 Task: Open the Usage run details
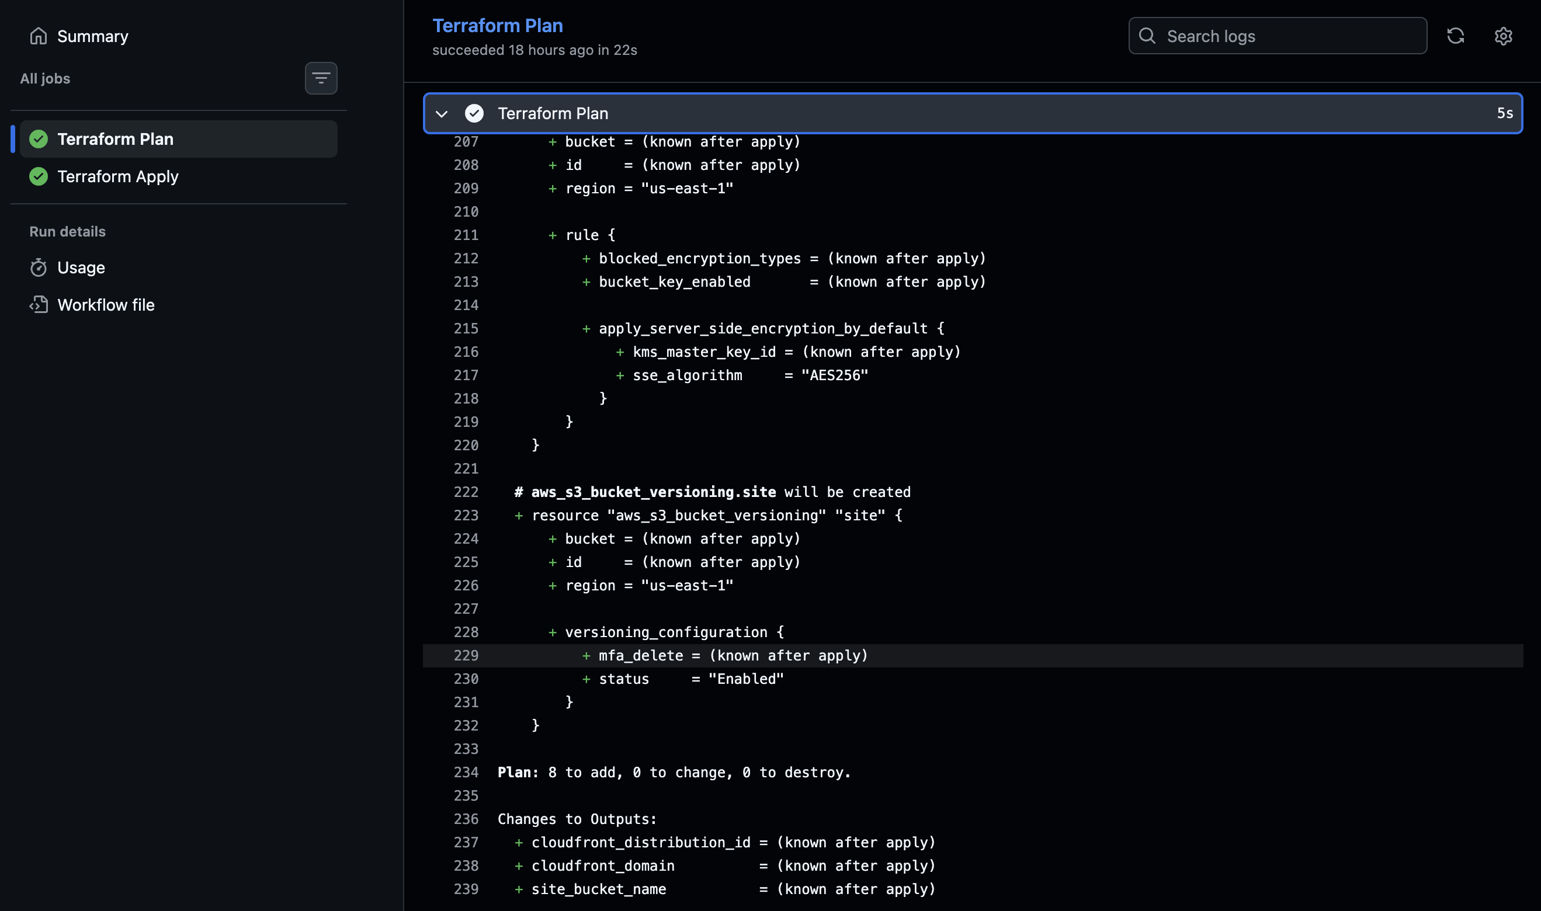click(81, 267)
